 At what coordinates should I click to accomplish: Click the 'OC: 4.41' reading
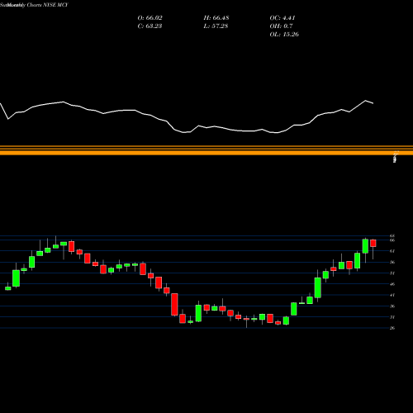[282, 18]
